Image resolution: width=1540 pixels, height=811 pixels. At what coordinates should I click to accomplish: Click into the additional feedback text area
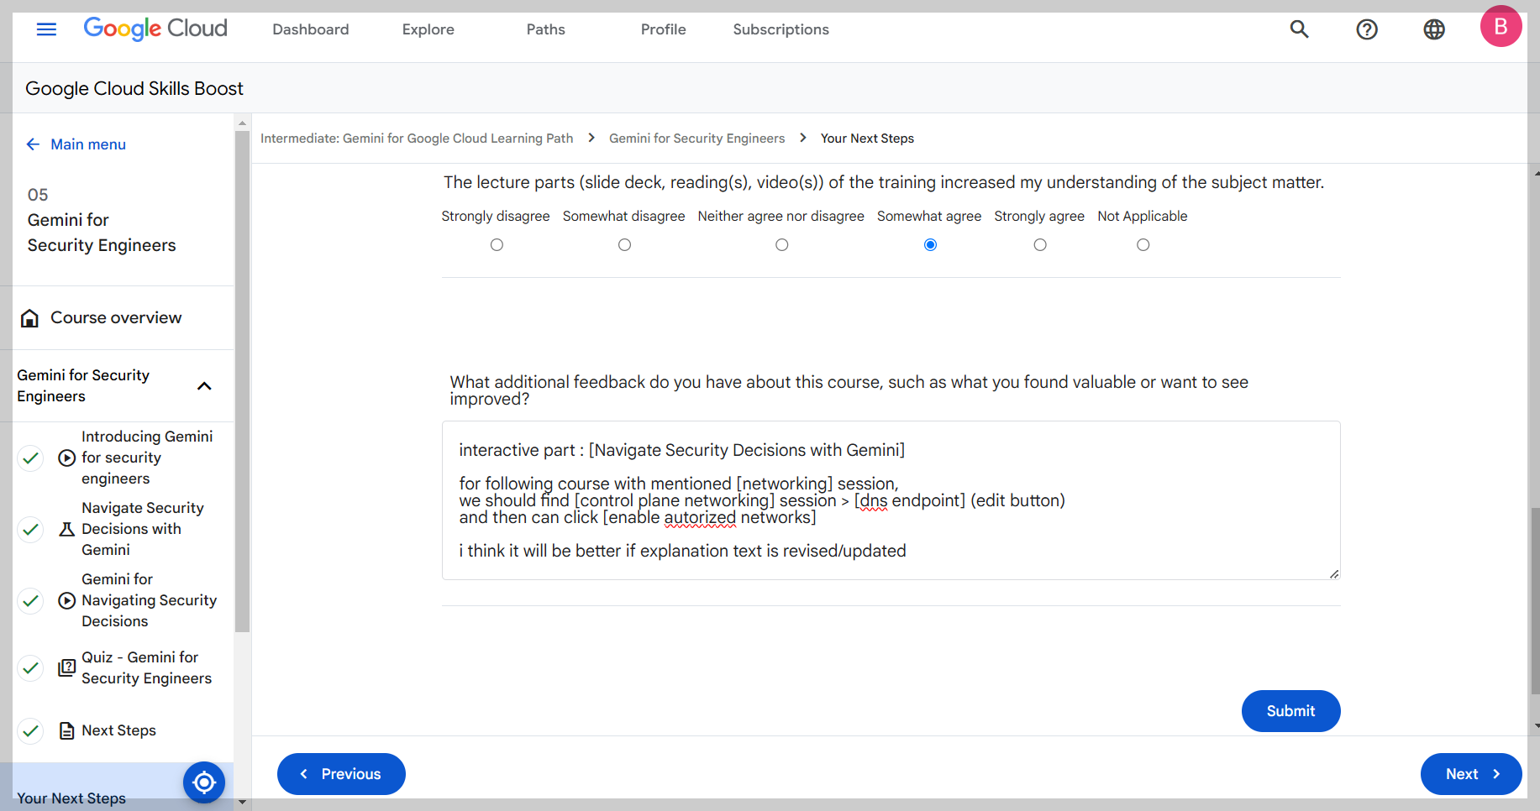click(891, 500)
